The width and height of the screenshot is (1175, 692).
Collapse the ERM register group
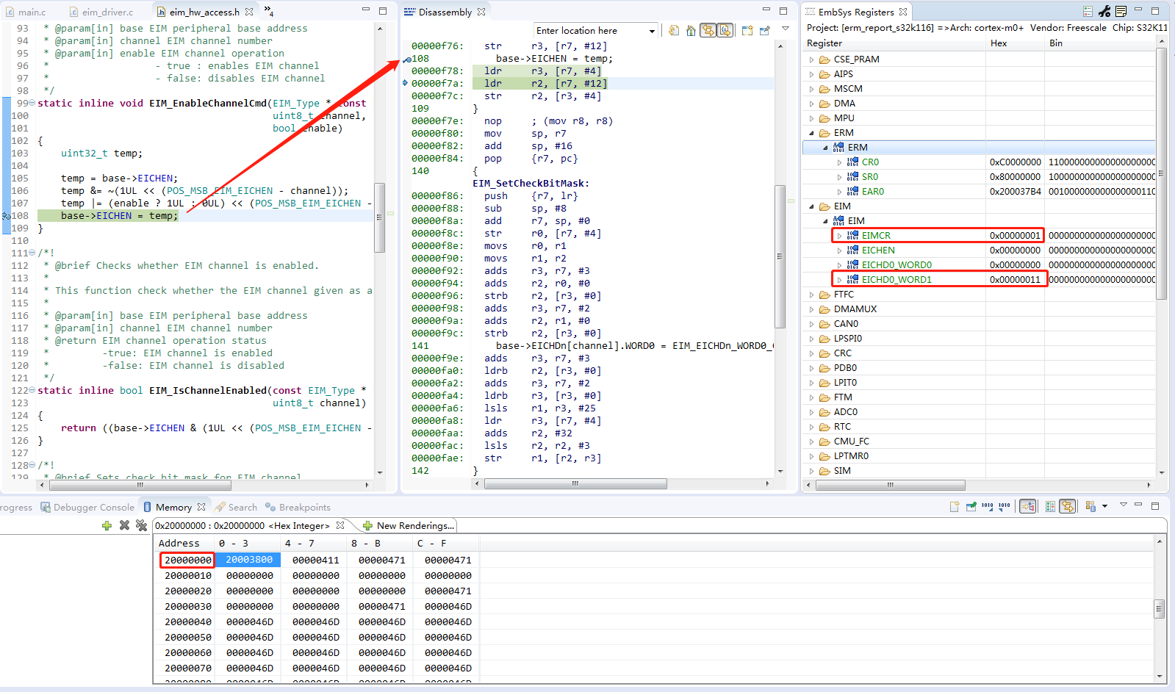812,133
